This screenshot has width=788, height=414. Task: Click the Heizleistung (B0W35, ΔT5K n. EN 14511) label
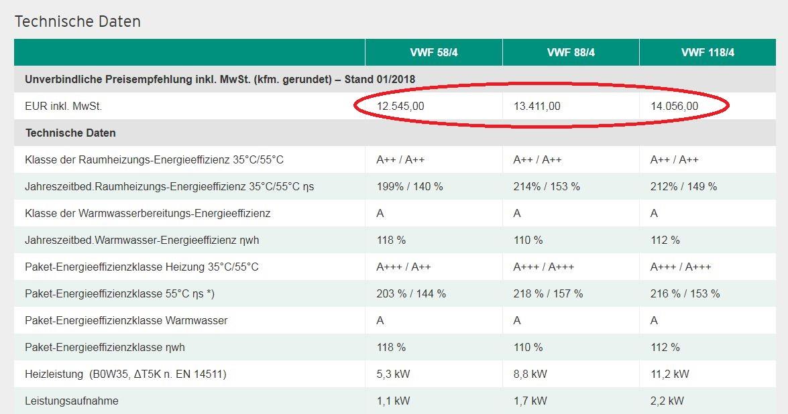pos(125,374)
